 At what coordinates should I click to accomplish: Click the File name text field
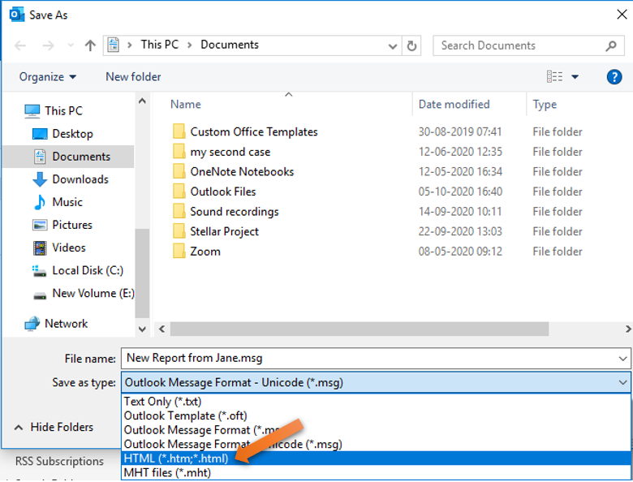[x=365, y=358]
